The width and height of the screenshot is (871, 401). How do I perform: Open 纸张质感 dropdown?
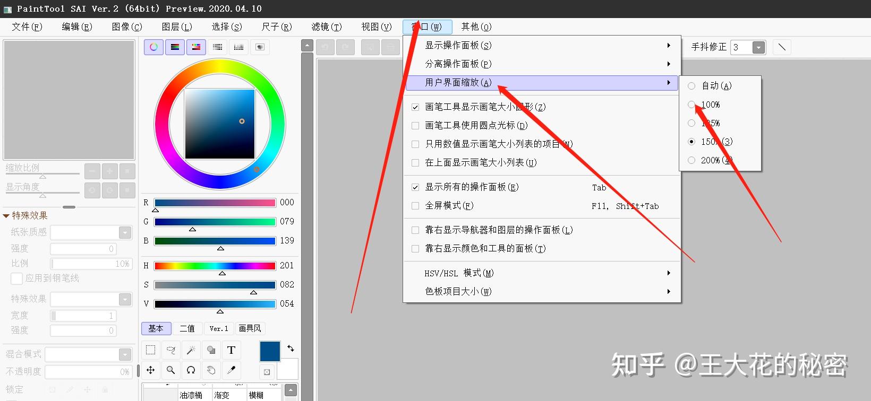click(125, 233)
